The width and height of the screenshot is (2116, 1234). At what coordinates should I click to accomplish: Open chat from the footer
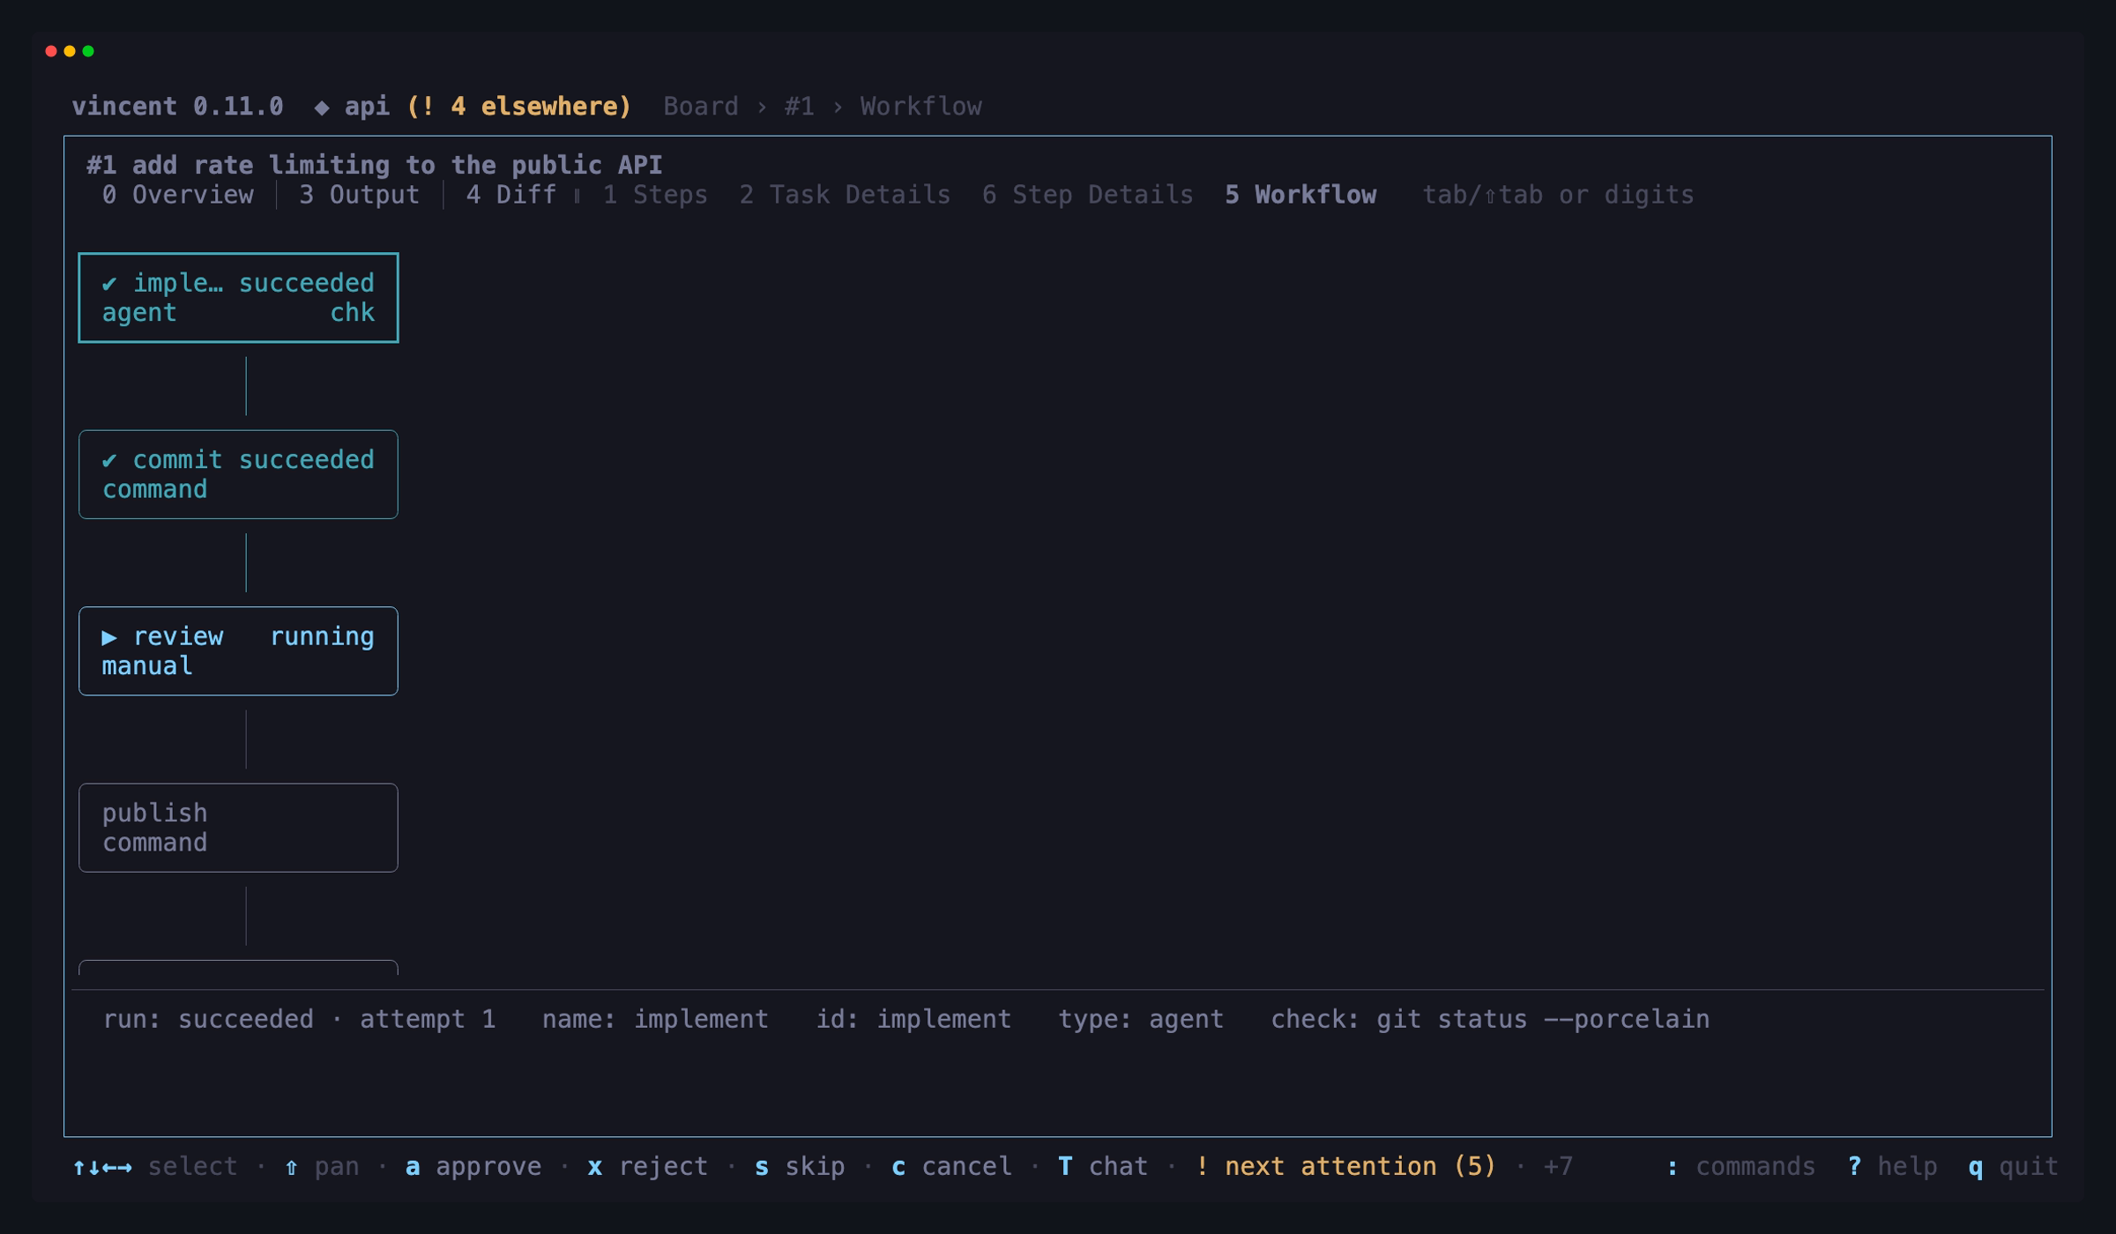click(1103, 1166)
